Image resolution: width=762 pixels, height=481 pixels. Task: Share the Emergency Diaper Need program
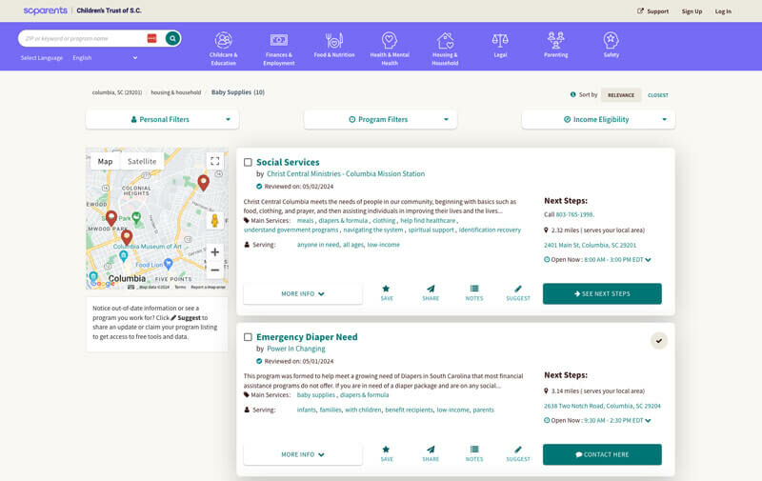point(431,453)
